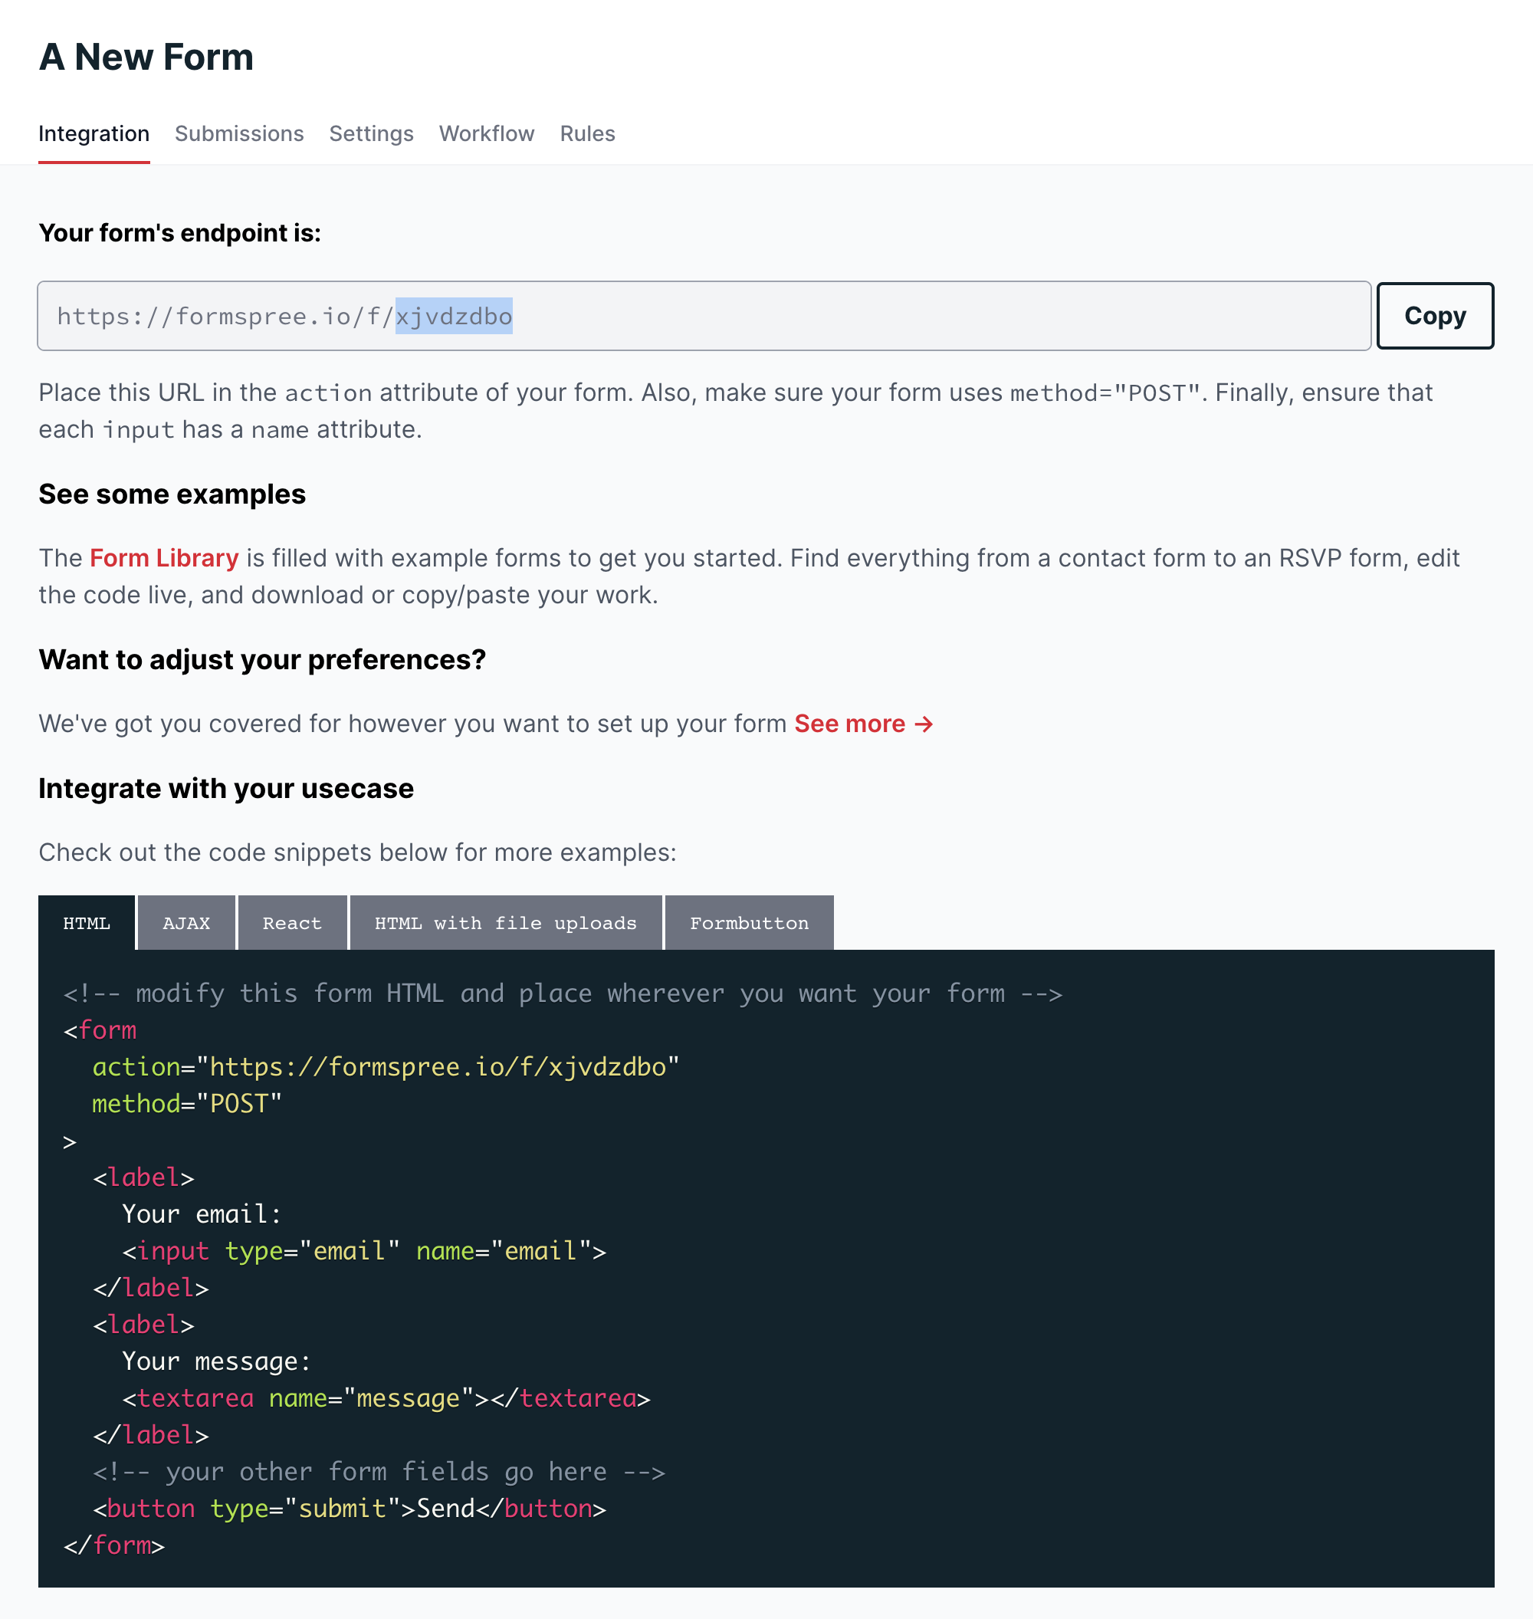Open the Rules tab
This screenshot has height=1619, width=1533.
pyautogui.click(x=586, y=133)
